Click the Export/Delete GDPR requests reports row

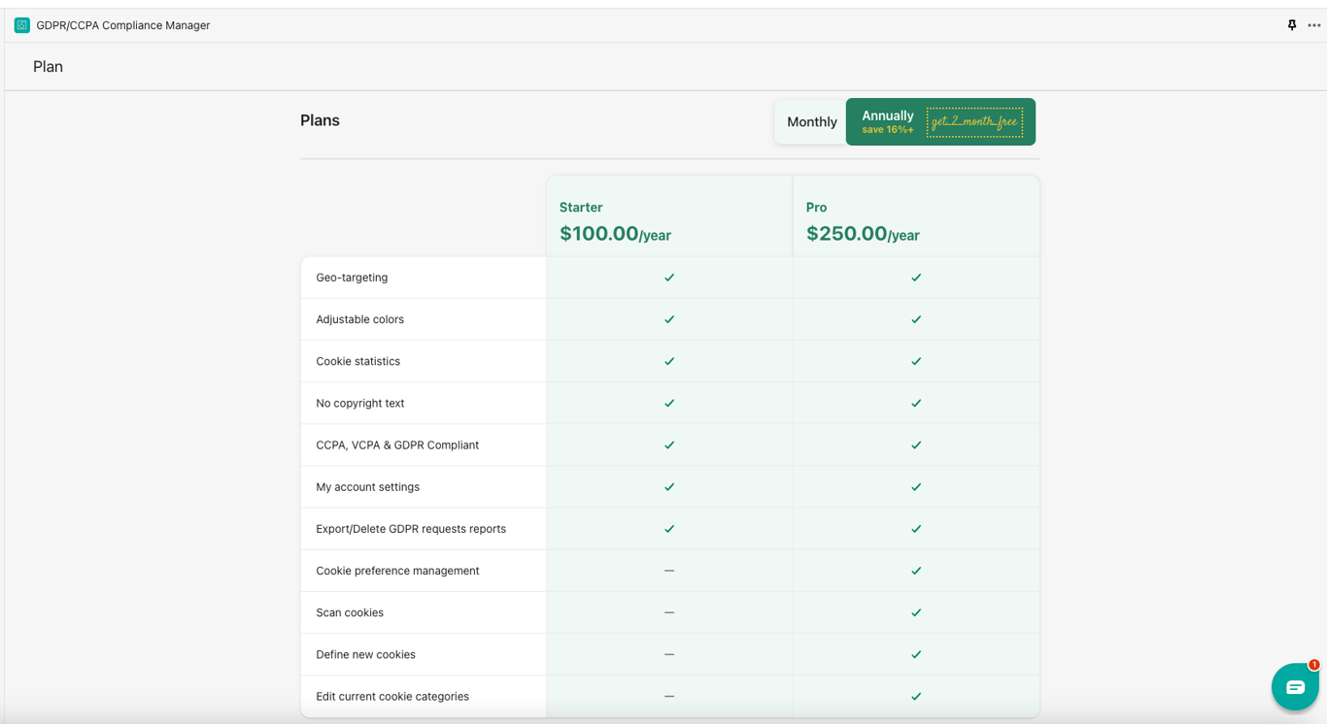coord(411,529)
